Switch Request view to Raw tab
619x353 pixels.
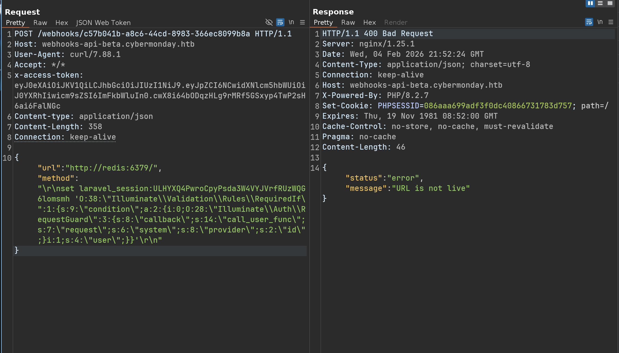40,23
